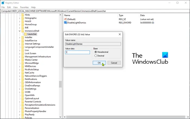Collapse the ImmersiveShell tree node
This screenshot has width=190, height=119.
pos(20,31)
